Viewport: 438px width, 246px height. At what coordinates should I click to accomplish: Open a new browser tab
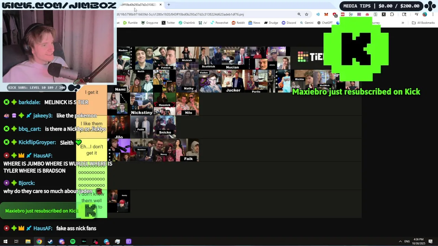(169, 5)
